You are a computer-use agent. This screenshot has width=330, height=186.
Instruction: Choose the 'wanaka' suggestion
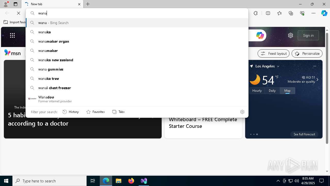pos(137,32)
